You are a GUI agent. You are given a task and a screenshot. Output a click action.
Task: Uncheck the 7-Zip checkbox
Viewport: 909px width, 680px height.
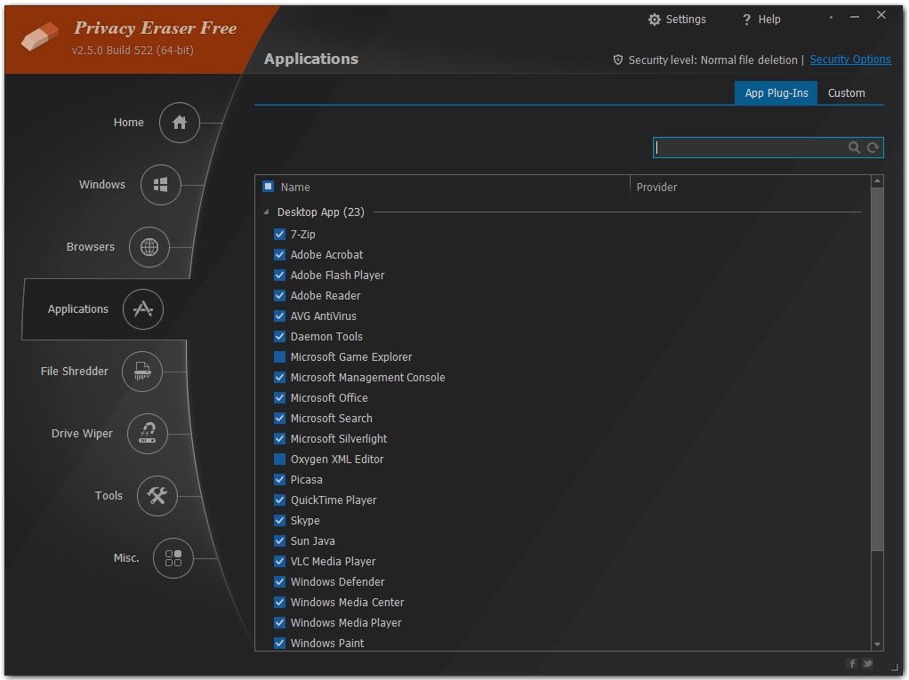pyautogui.click(x=279, y=234)
